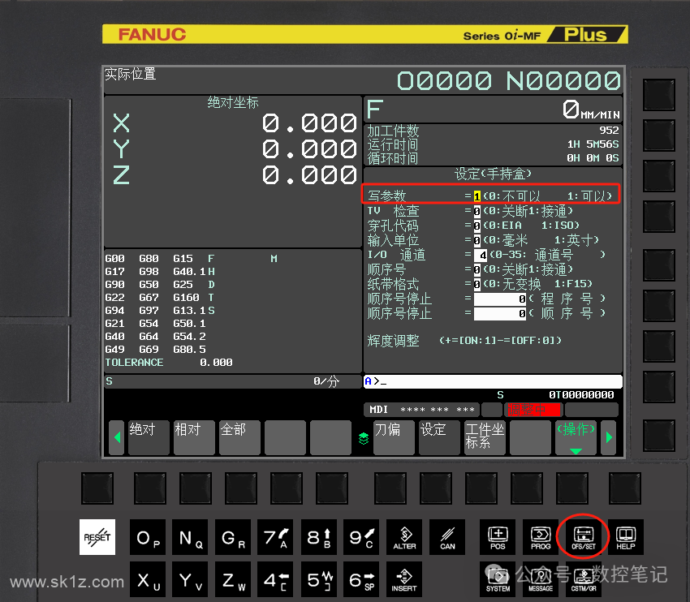Click the 7/A numeric key

pos(275,537)
